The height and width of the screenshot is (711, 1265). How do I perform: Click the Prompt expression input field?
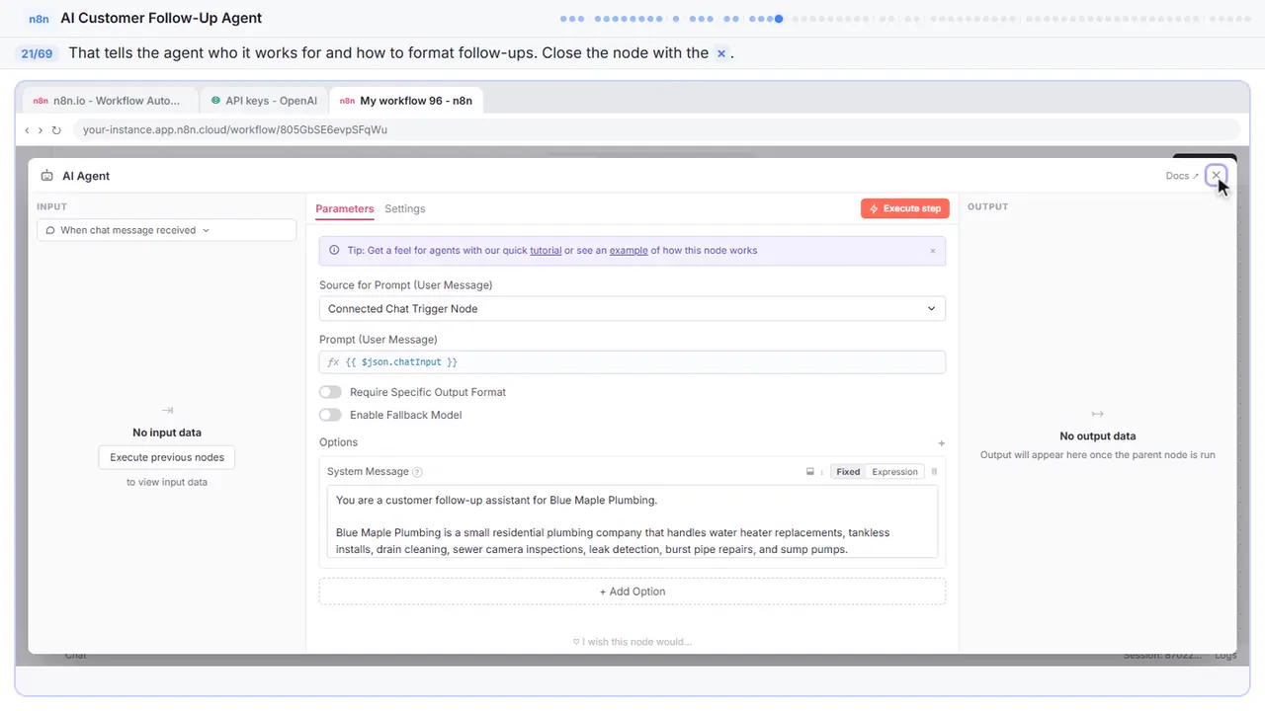coord(632,362)
